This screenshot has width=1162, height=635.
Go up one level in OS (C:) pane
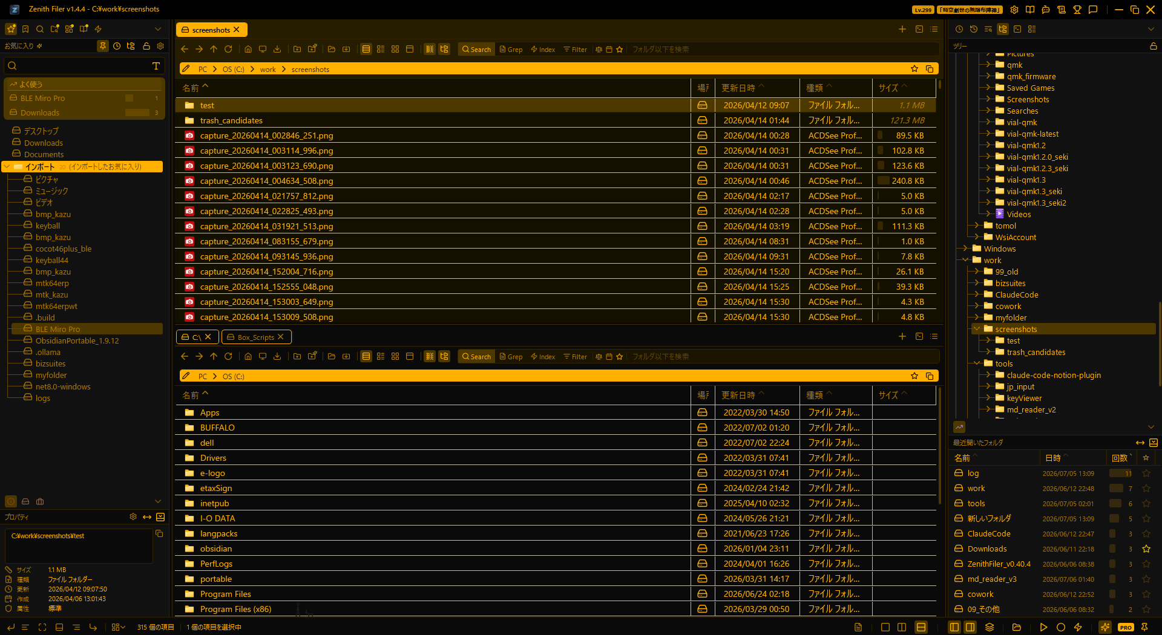pyautogui.click(x=214, y=357)
